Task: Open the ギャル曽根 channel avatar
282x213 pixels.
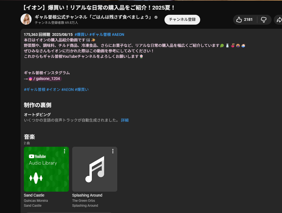Action: [x=26, y=19]
